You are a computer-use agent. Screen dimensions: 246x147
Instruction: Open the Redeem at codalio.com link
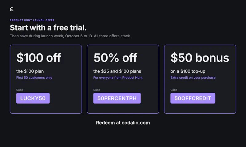[123, 123]
